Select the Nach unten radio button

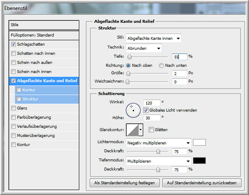(x=161, y=66)
